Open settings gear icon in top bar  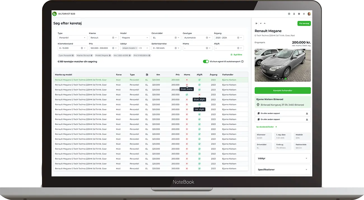(x=299, y=14)
